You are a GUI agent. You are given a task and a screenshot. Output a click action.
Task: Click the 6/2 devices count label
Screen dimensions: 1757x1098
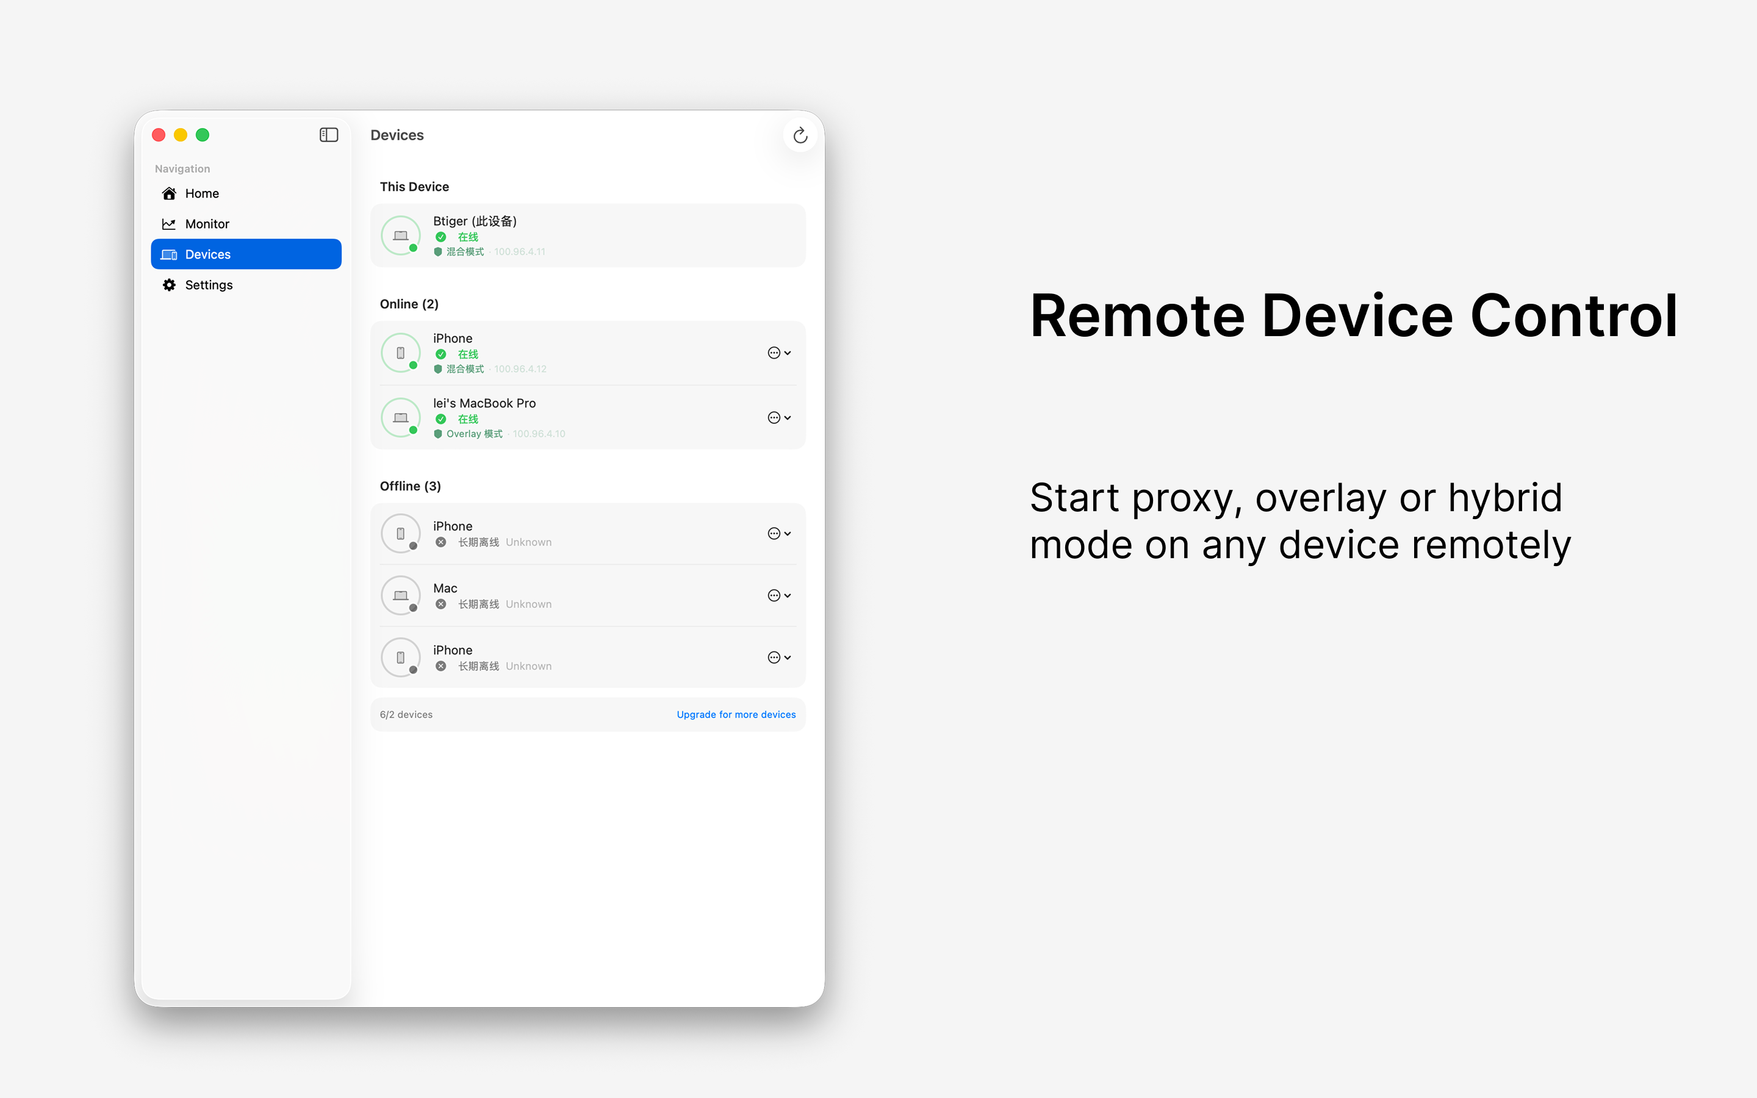click(x=406, y=714)
